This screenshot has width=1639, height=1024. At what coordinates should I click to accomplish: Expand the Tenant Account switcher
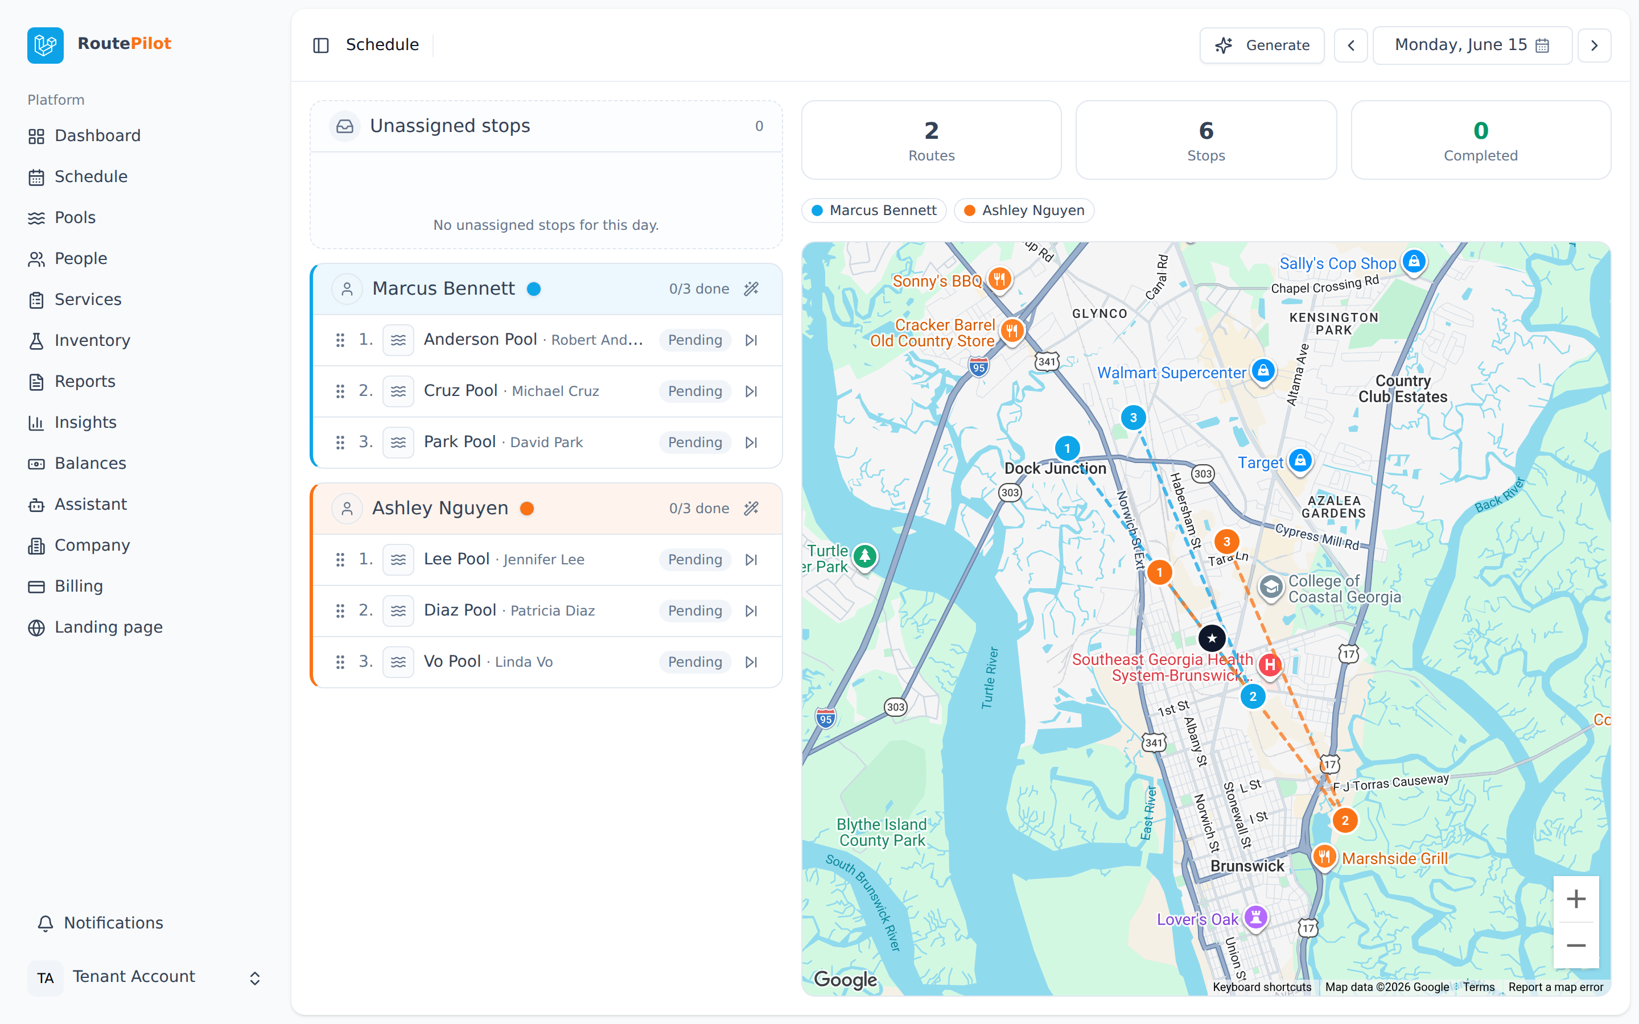tap(146, 977)
